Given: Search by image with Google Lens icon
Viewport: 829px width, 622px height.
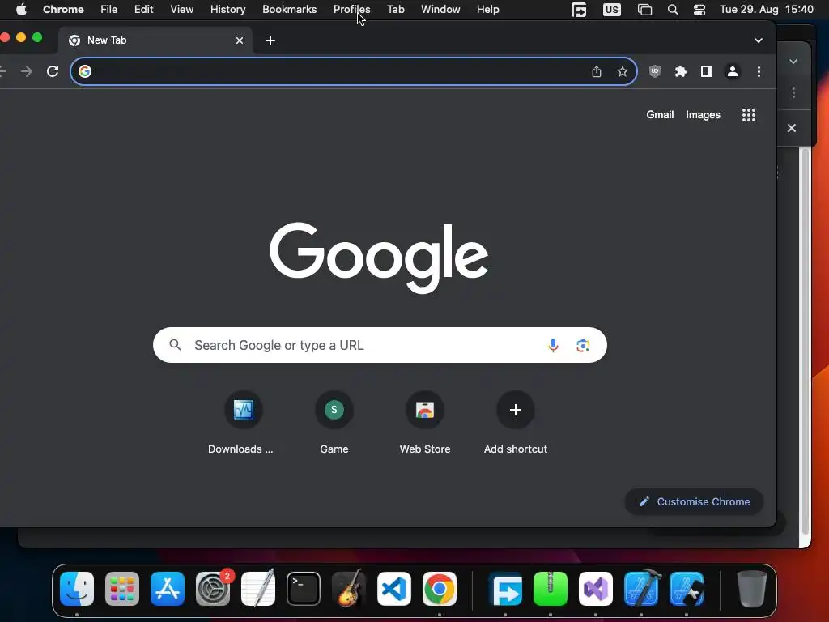Looking at the screenshot, I should coord(583,345).
